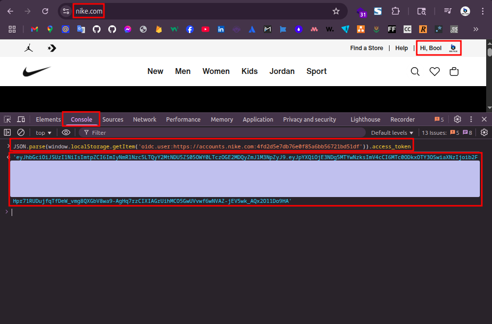Switch to the Performance tab

tap(183, 119)
